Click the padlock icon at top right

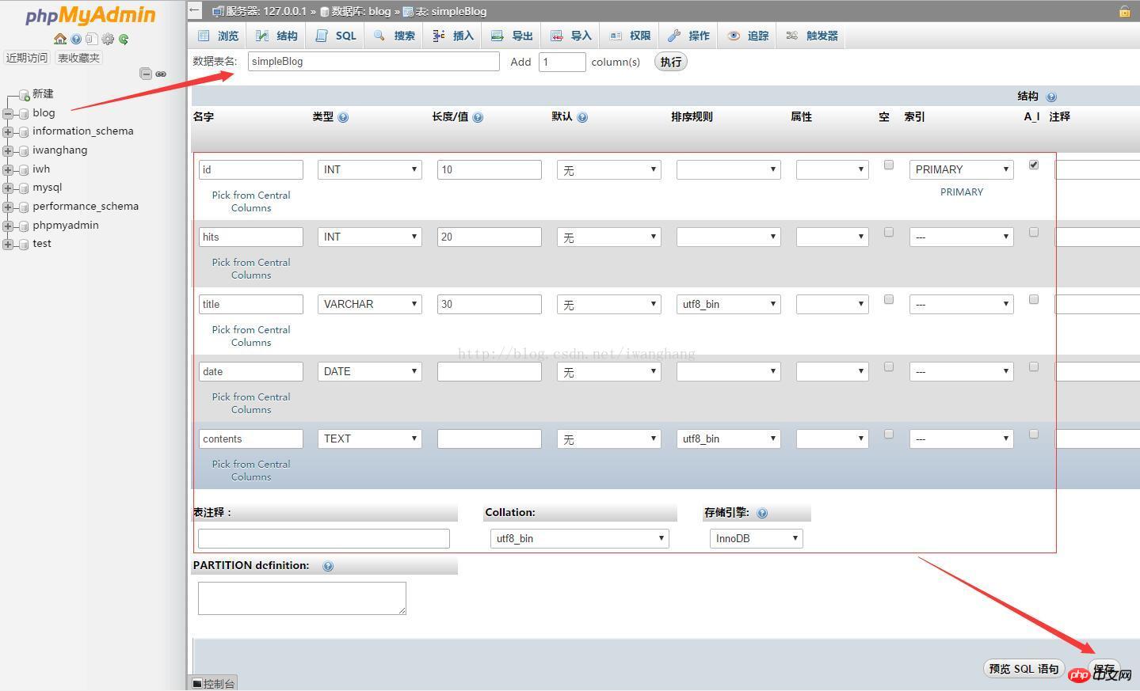click(1124, 11)
